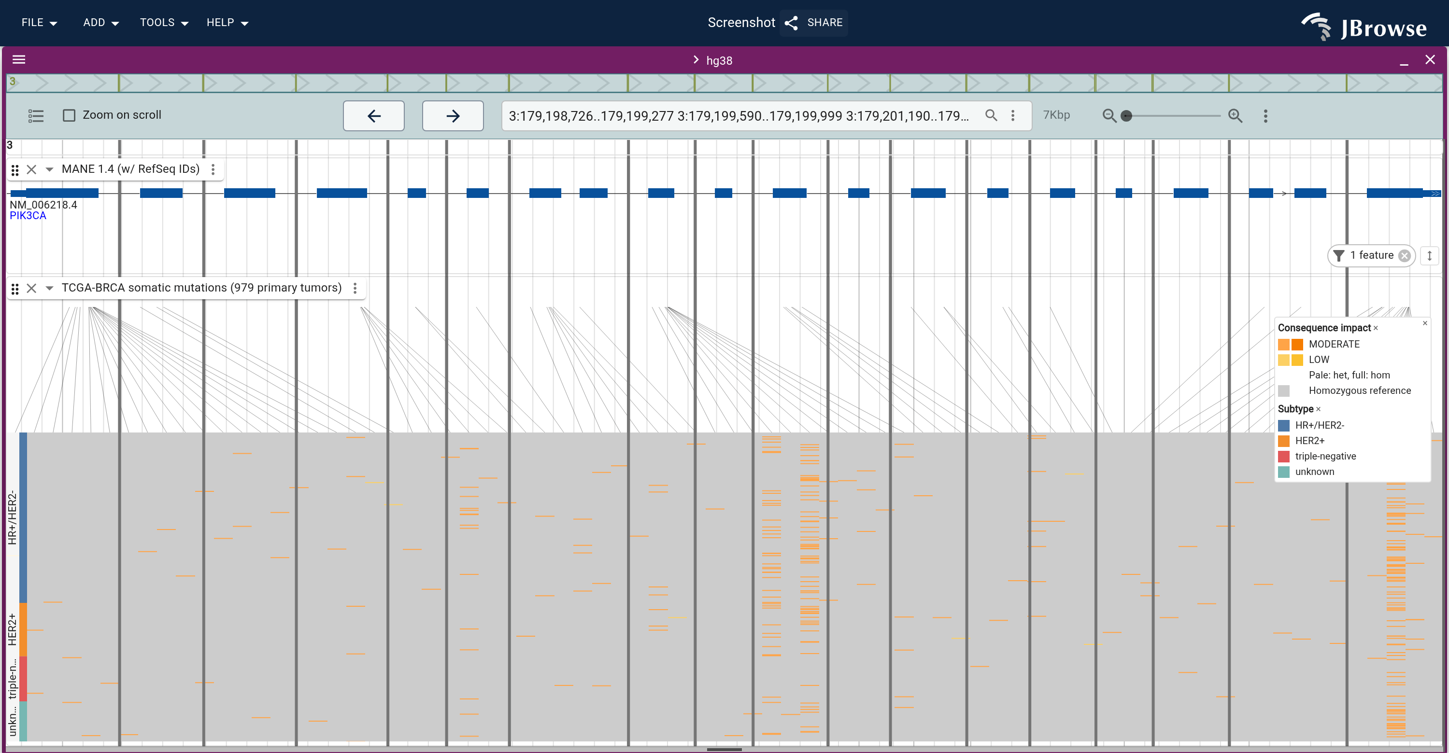This screenshot has width=1449, height=753.
Task: Open the FILE menu
Action: [39, 23]
